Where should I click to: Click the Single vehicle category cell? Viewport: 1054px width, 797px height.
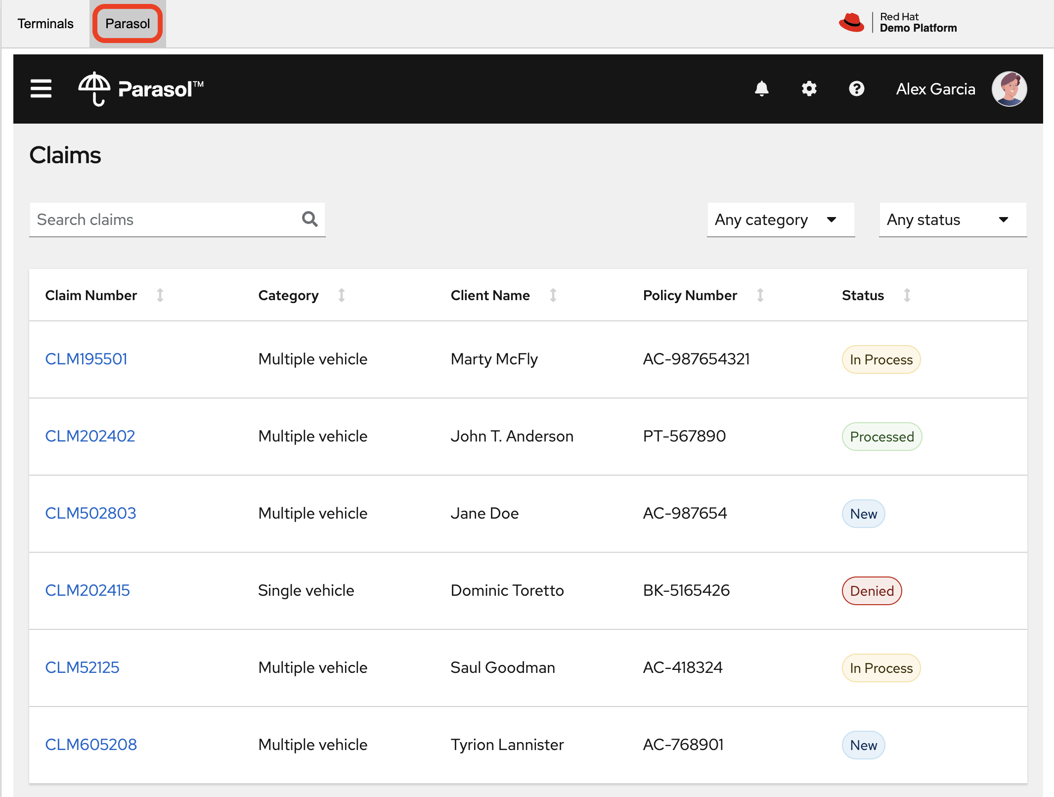click(x=306, y=590)
